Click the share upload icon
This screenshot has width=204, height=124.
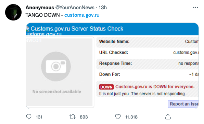[x=168, y=117]
